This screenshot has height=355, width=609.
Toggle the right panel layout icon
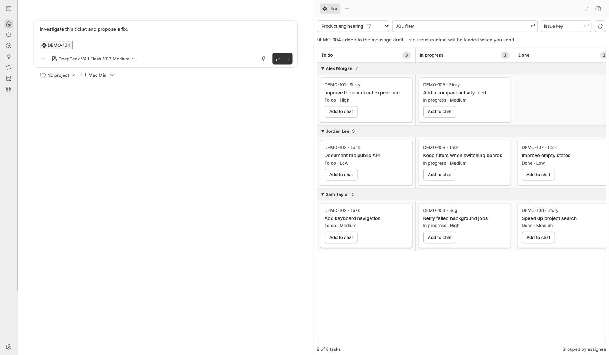pos(598,9)
